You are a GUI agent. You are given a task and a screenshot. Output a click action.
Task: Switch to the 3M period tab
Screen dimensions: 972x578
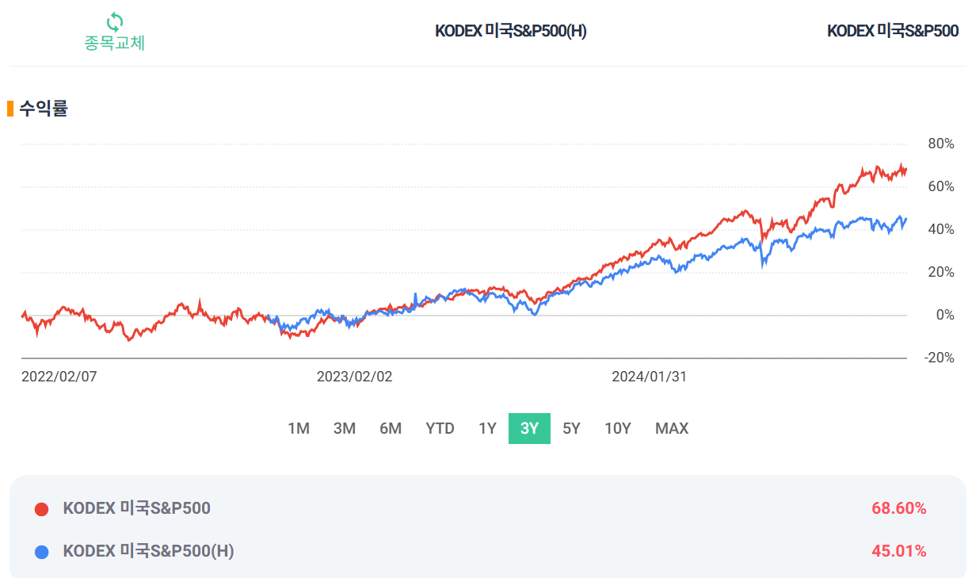[x=345, y=428]
